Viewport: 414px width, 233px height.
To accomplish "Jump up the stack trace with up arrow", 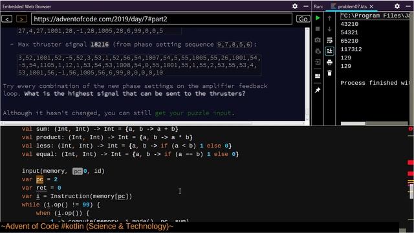I will coord(329,18).
